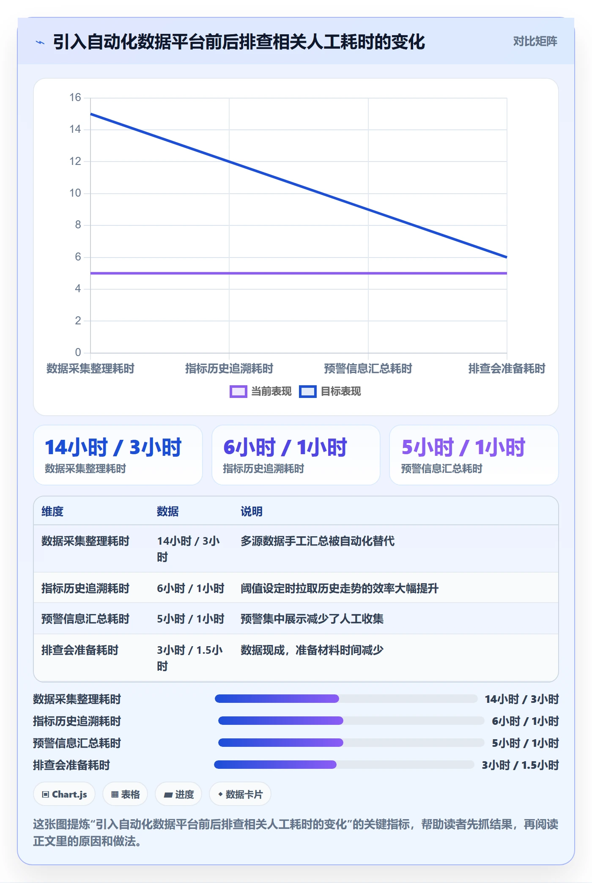Click the chart title 引入自动化数据平台前后排查相关人工耗时的变化
Image resolution: width=592 pixels, height=883 pixels.
[x=239, y=42]
